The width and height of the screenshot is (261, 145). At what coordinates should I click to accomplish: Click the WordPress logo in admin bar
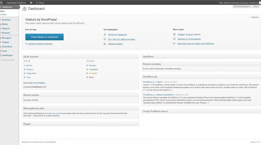tap(1, 3)
